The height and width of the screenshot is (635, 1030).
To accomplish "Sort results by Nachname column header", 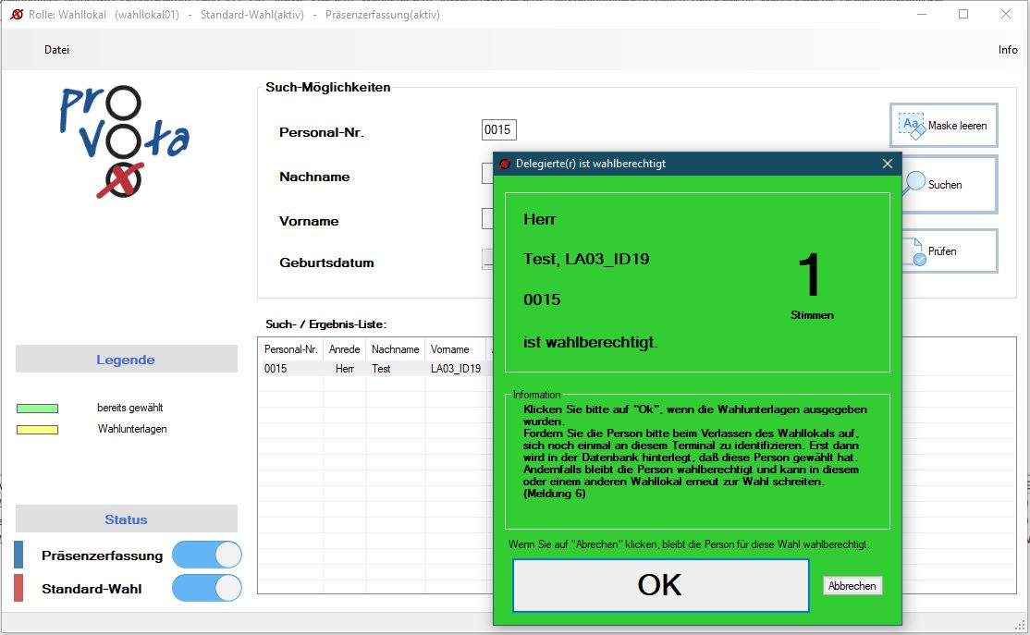I will (395, 349).
